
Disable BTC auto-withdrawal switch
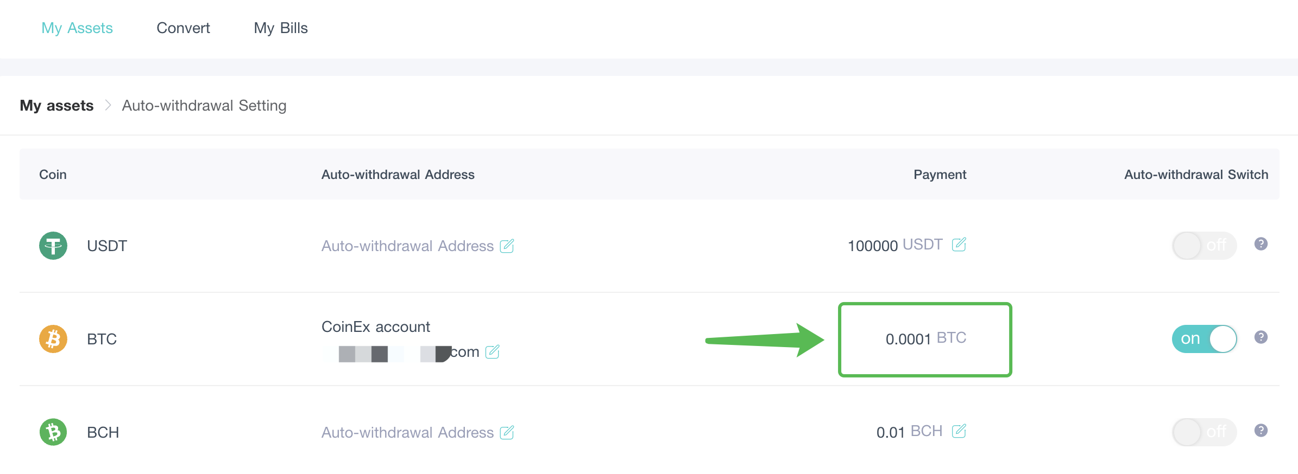click(x=1205, y=339)
